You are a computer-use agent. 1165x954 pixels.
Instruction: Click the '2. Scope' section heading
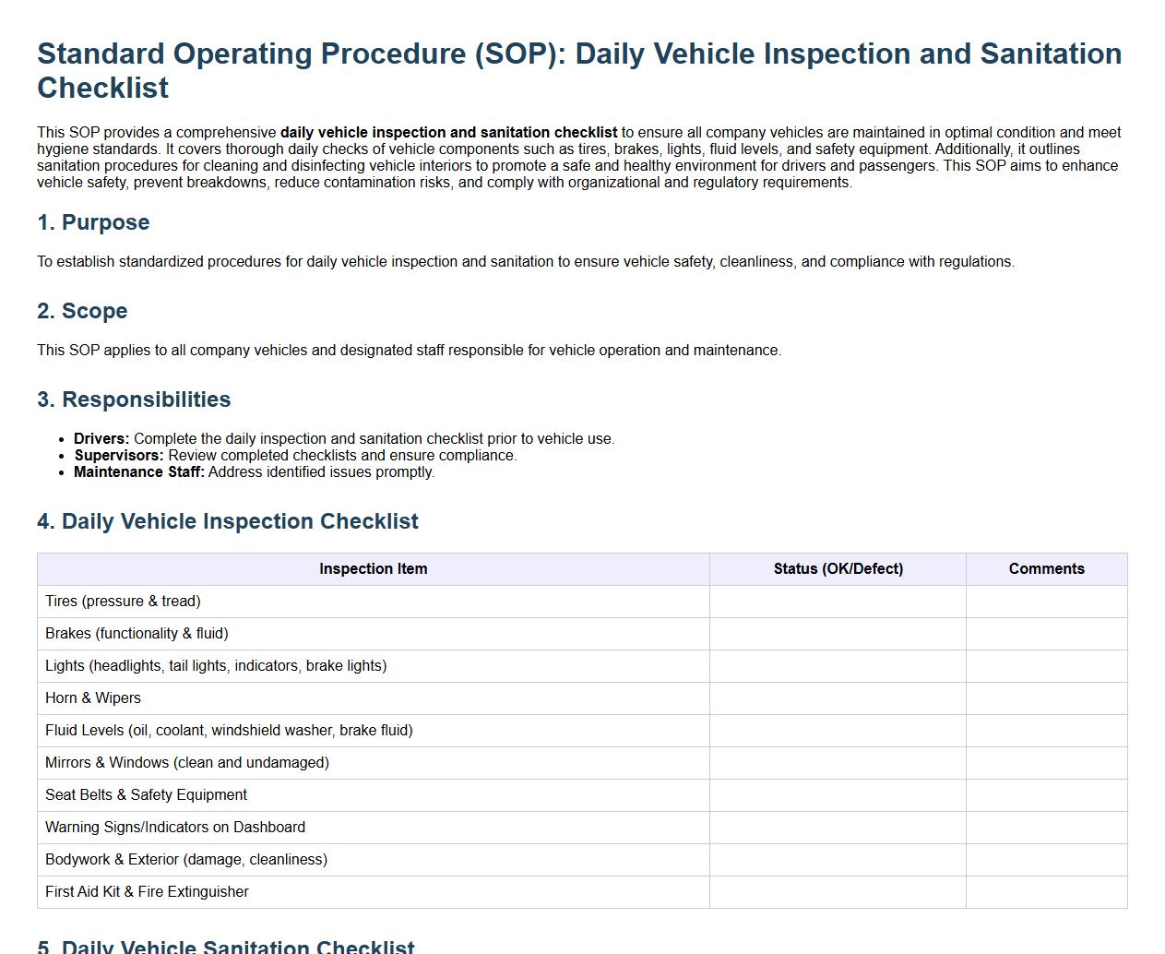coord(82,311)
